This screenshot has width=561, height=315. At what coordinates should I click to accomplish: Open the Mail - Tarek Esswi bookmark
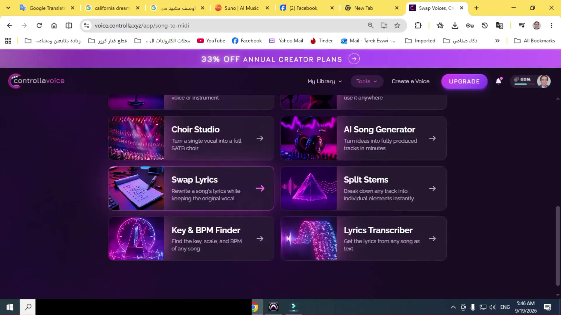[x=368, y=41]
